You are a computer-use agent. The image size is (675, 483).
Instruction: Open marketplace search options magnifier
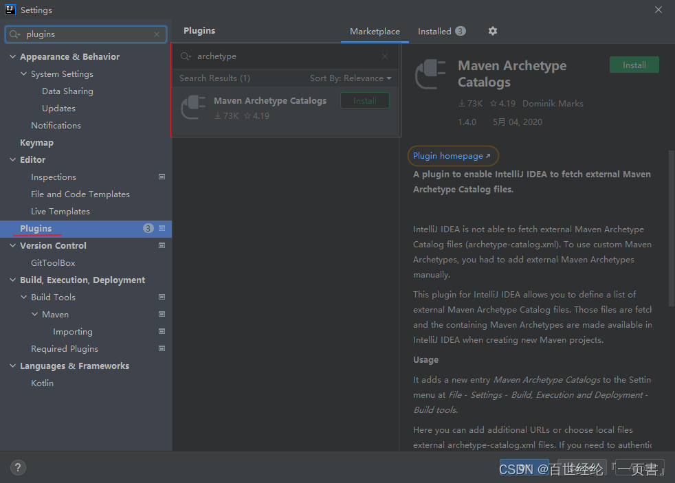pyautogui.click(x=186, y=56)
